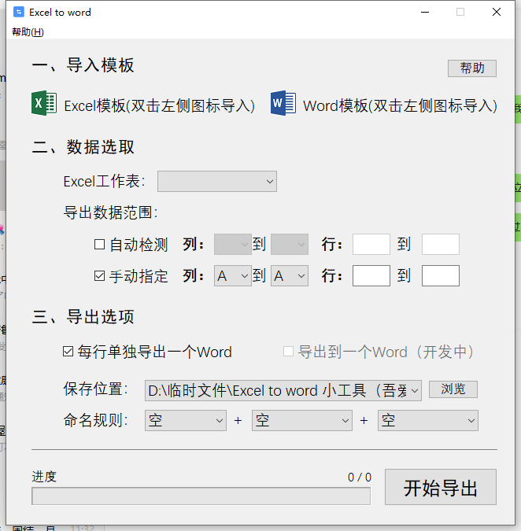Click end row field in 手动指定 row
The width and height of the screenshot is (521, 531).
(x=441, y=275)
